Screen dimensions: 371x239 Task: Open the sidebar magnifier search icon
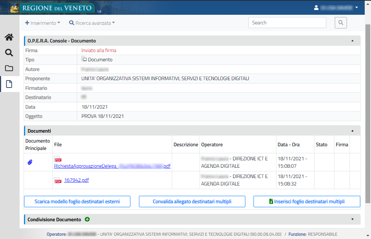point(9,53)
